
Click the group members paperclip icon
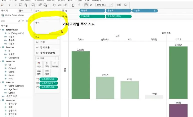pyautogui.click(x=79, y=5)
